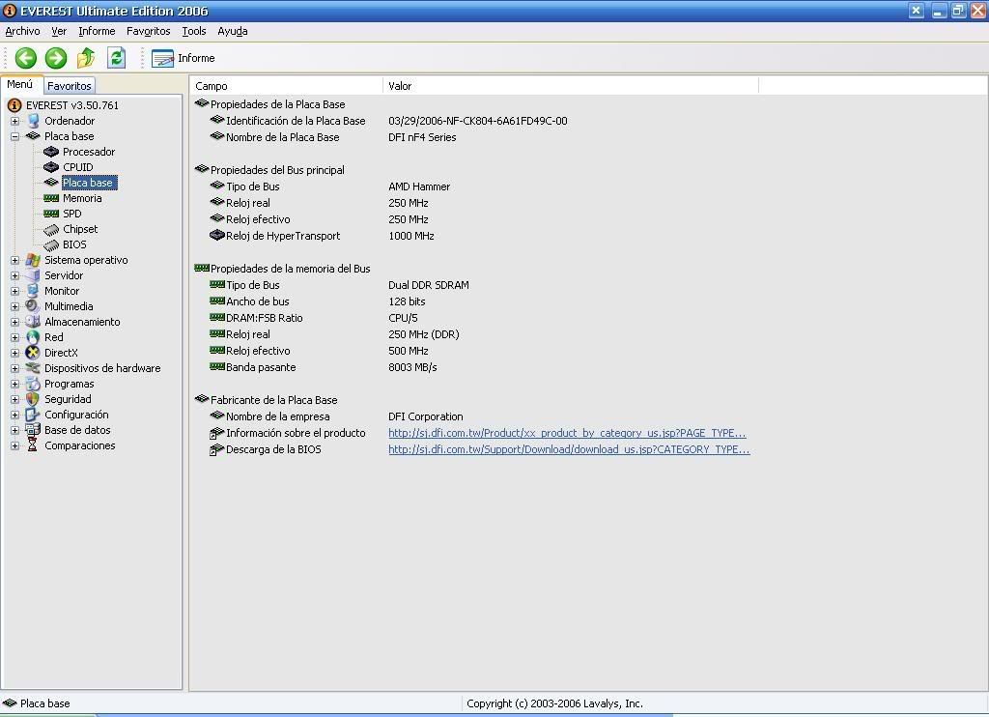The image size is (989, 717).
Task: Open the Ver menu
Action: (x=59, y=31)
